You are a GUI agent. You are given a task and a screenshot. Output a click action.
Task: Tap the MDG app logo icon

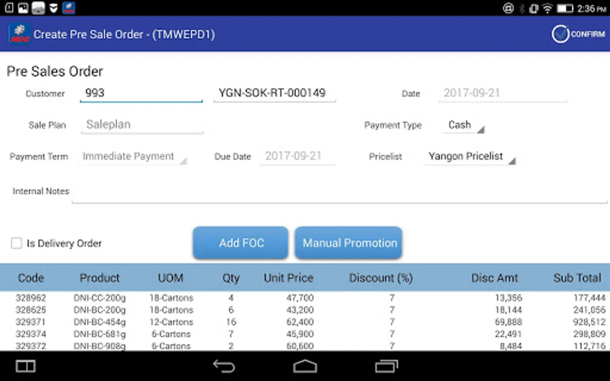click(19, 34)
